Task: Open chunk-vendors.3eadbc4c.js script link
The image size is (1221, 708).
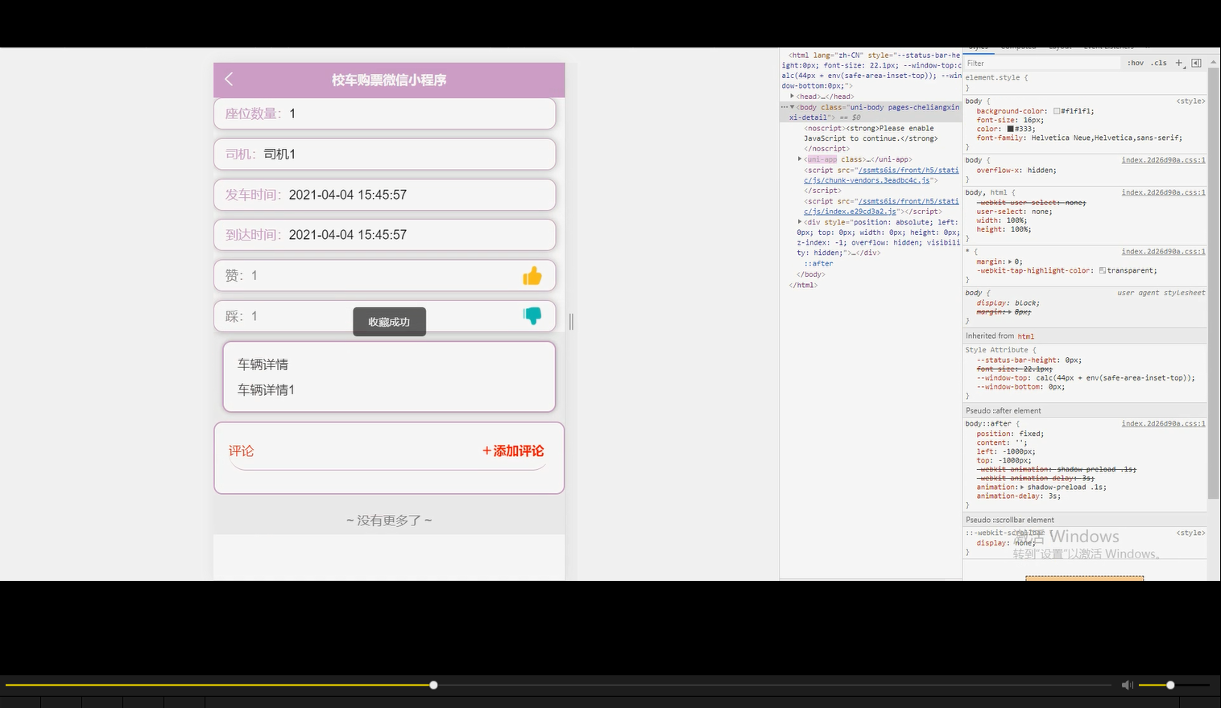Action: pyautogui.click(x=881, y=175)
